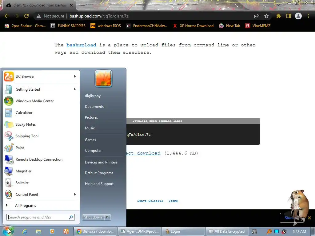Viewport: 315px width, 236px height.
Task: Click the Start menu search magnifier icon
Action: pyautogui.click(x=71, y=217)
